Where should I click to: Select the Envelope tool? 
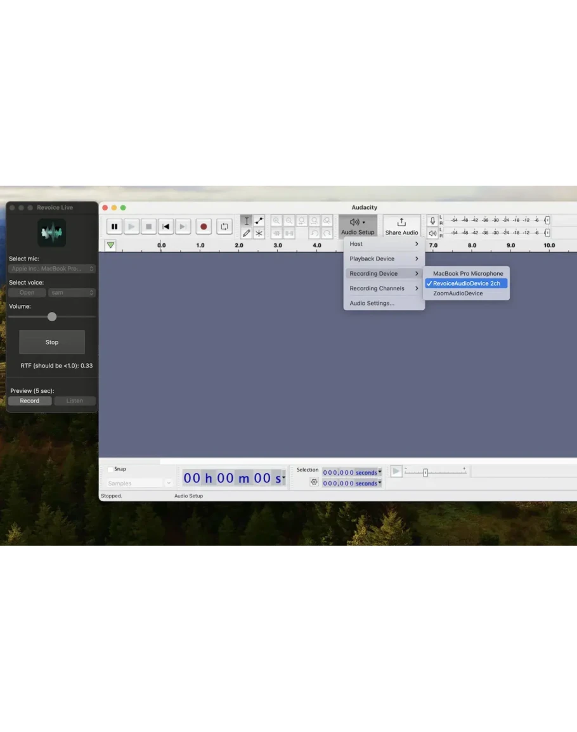coord(259,221)
